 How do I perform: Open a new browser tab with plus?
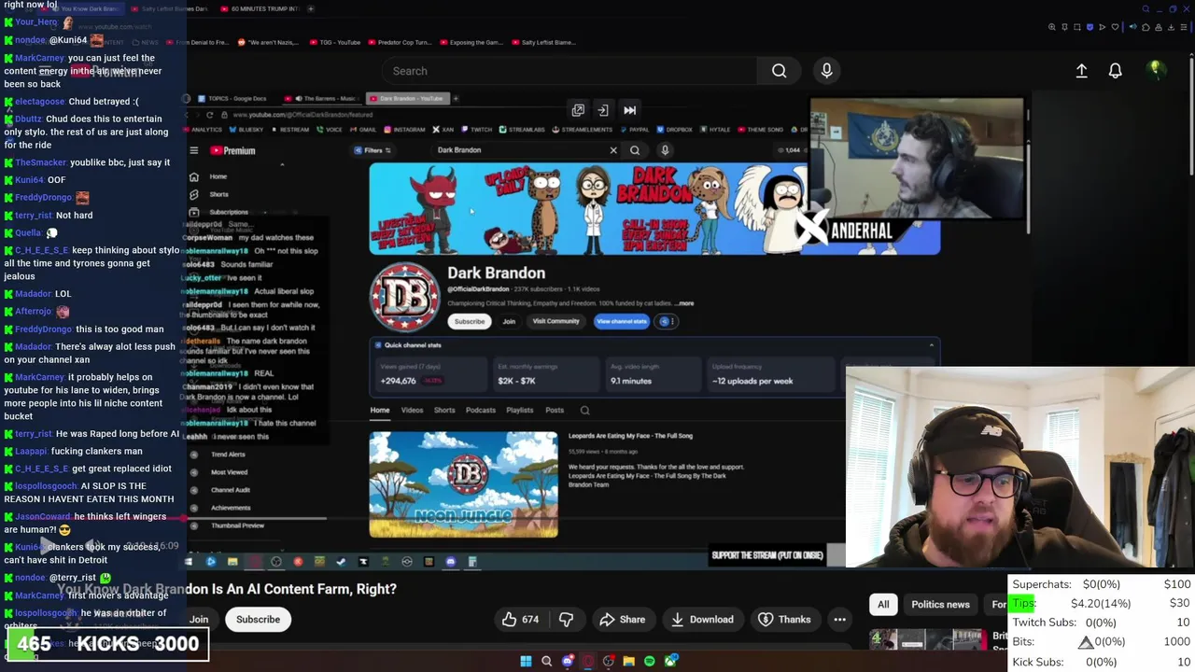(311, 8)
